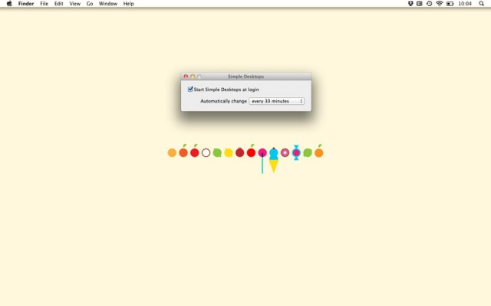Open the Apple menu
Screen dimensions: 491x306
[9, 4]
